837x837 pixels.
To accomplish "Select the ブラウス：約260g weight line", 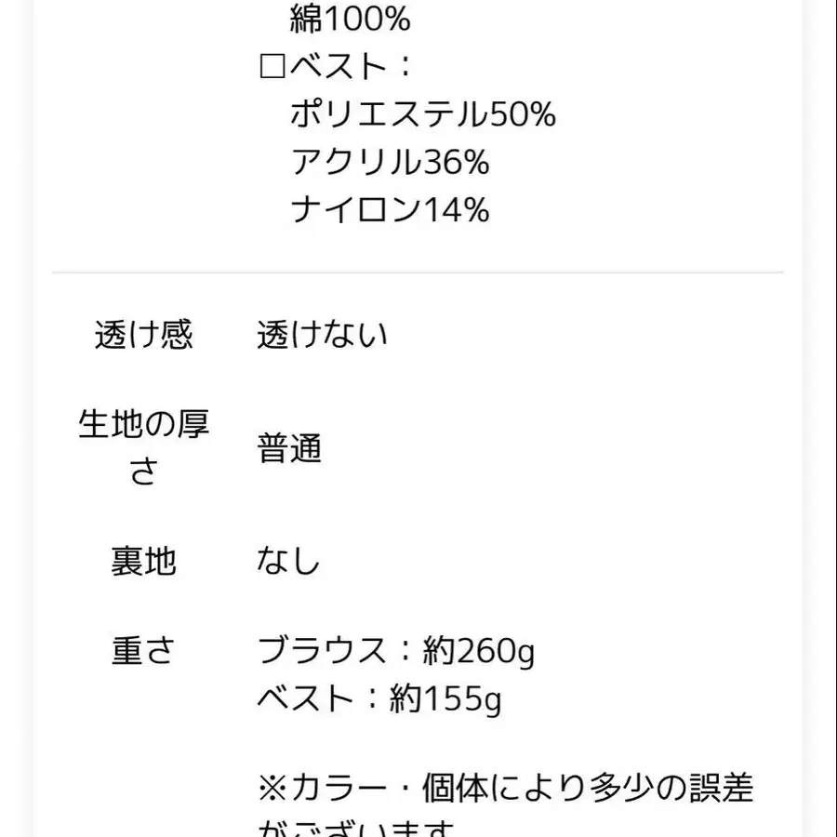I will coord(396,651).
